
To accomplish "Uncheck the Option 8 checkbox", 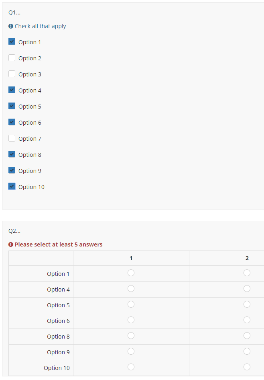I will tap(12, 154).
